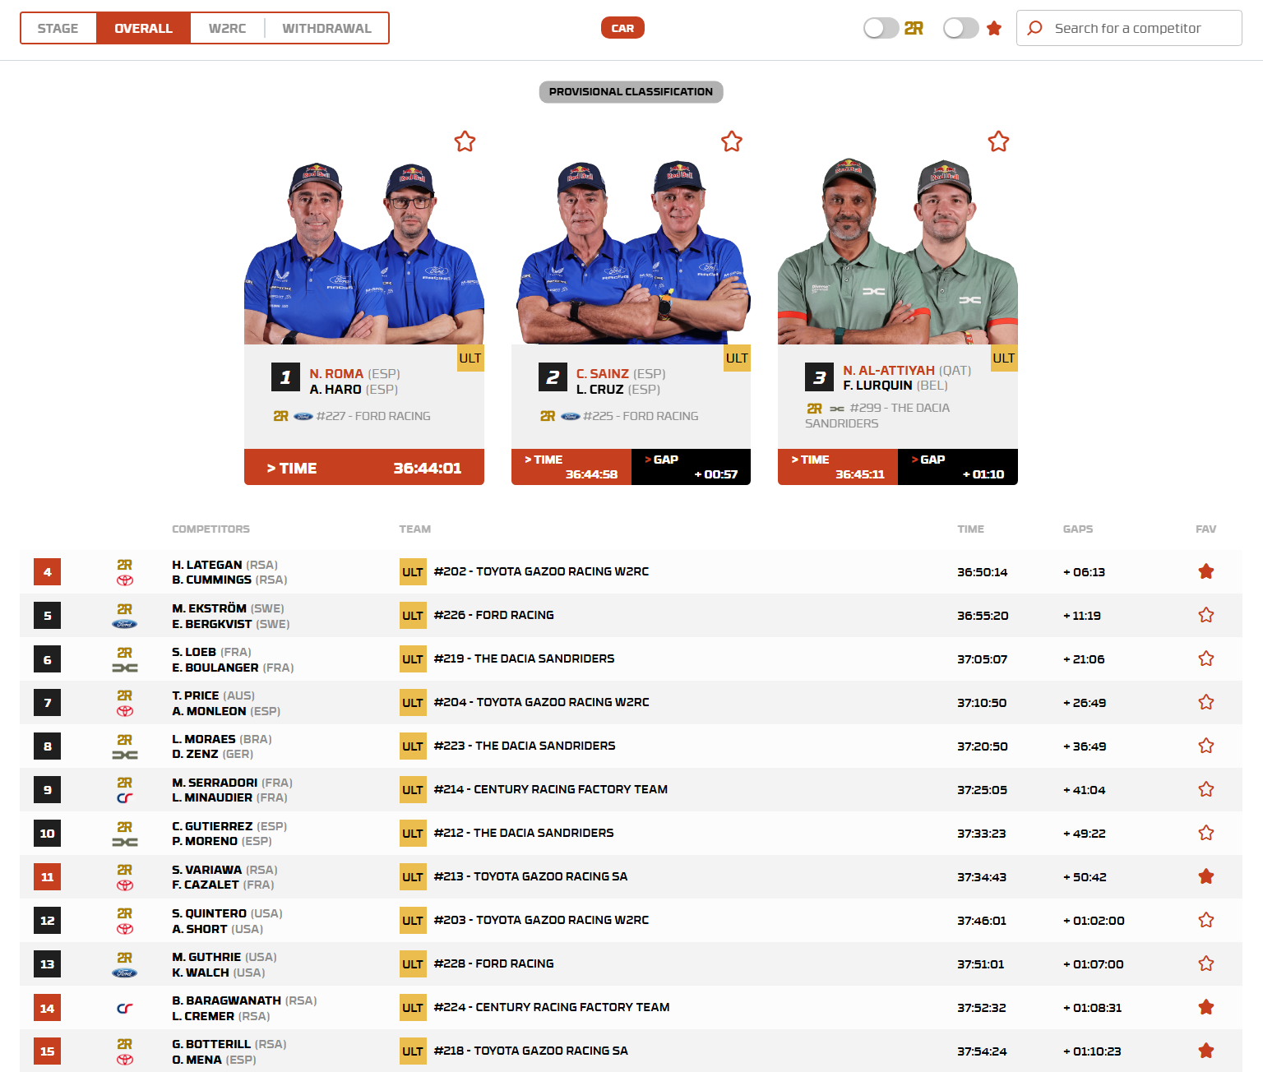Remove S. Variawa from favorites
The image size is (1263, 1072).
(1205, 876)
